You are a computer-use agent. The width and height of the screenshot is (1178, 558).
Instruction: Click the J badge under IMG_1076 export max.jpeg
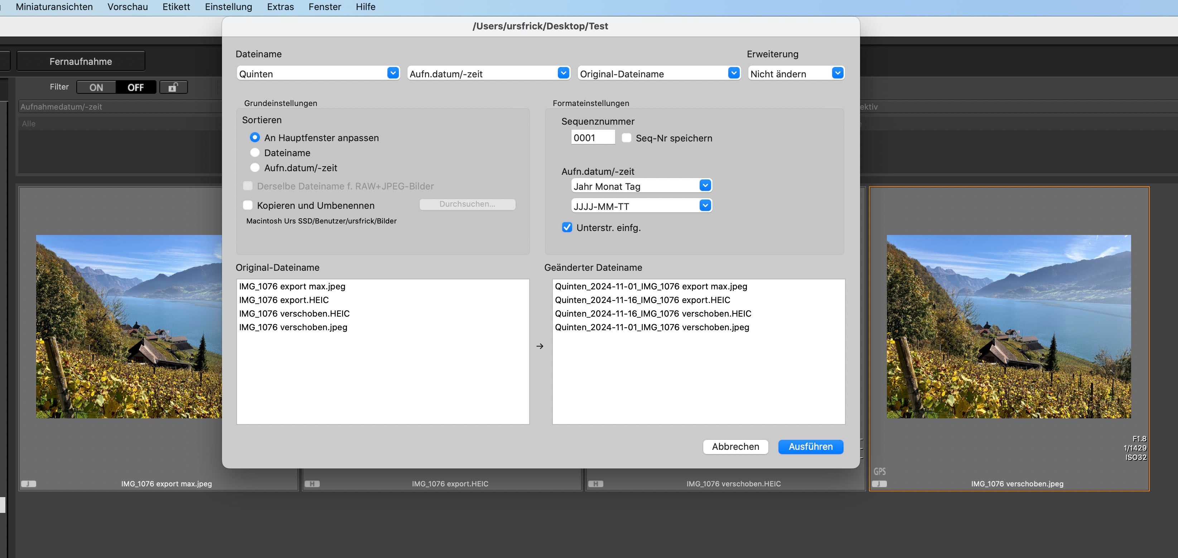[x=28, y=484]
